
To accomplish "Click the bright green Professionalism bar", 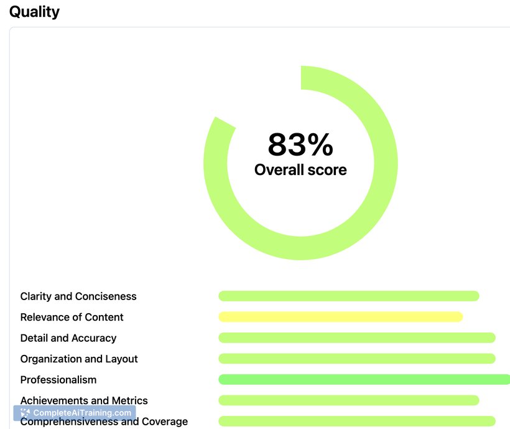I will [x=364, y=380].
